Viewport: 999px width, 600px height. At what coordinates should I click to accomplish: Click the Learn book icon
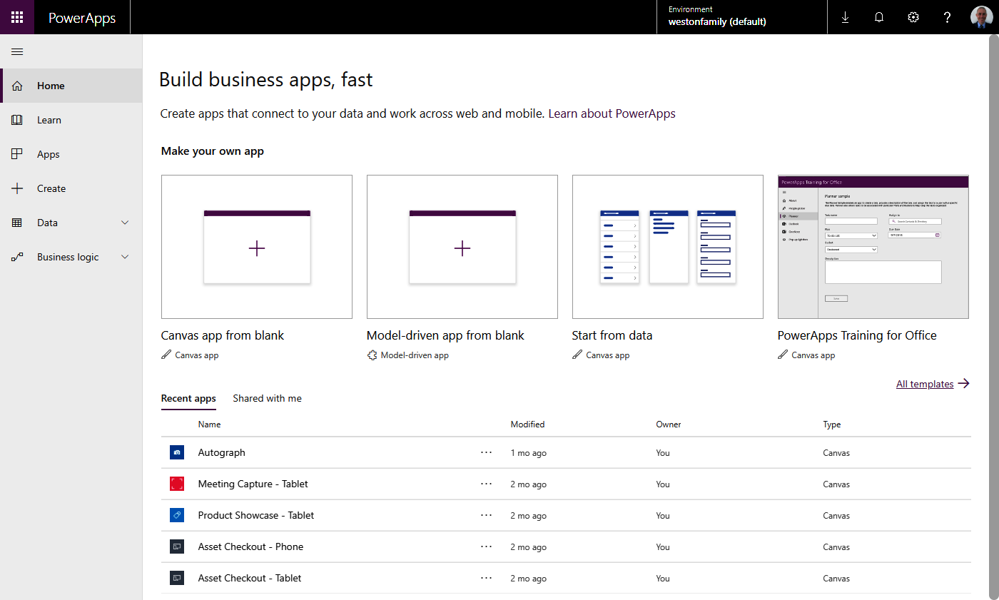pyautogui.click(x=17, y=120)
